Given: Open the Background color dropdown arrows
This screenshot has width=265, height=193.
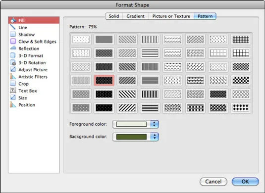Looking at the screenshot, I should pyautogui.click(x=155, y=137).
